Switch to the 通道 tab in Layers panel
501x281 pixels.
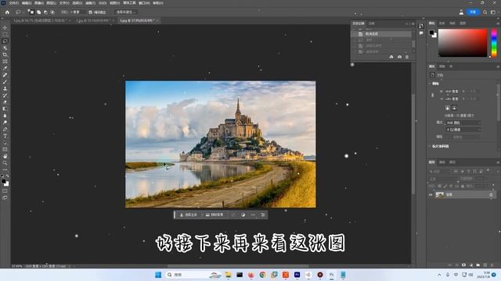tap(442, 162)
